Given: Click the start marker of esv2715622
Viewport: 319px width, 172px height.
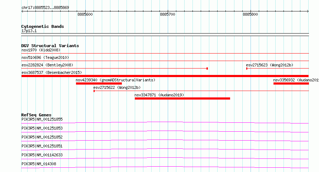Looking at the screenshot, I should click(94, 91).
